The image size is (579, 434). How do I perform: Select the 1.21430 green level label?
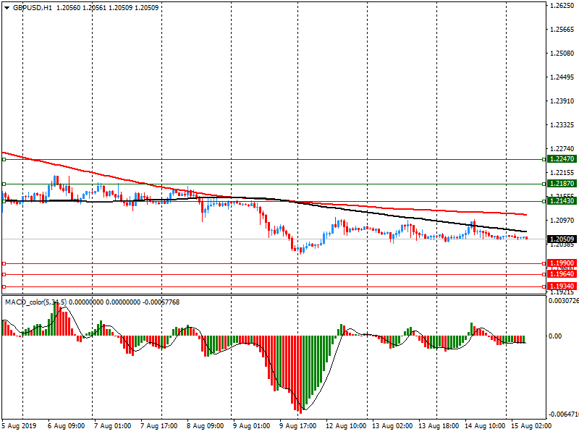tap(562, 201)
